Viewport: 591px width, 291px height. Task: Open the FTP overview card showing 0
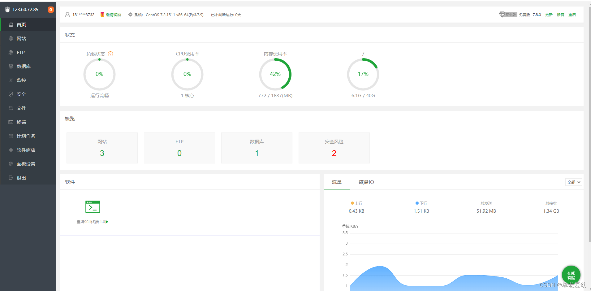coord(179,148)
